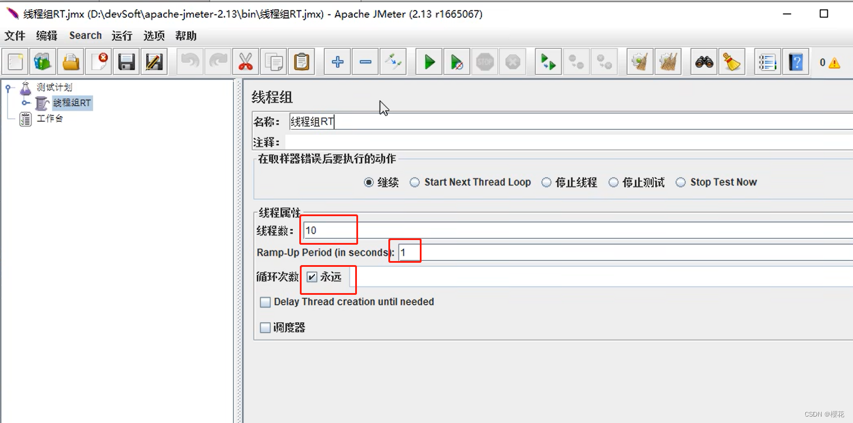Viewport: 853px width, 423px height.
Task: Click the Paste clipboard icon
Action: (x=302, y=61)
